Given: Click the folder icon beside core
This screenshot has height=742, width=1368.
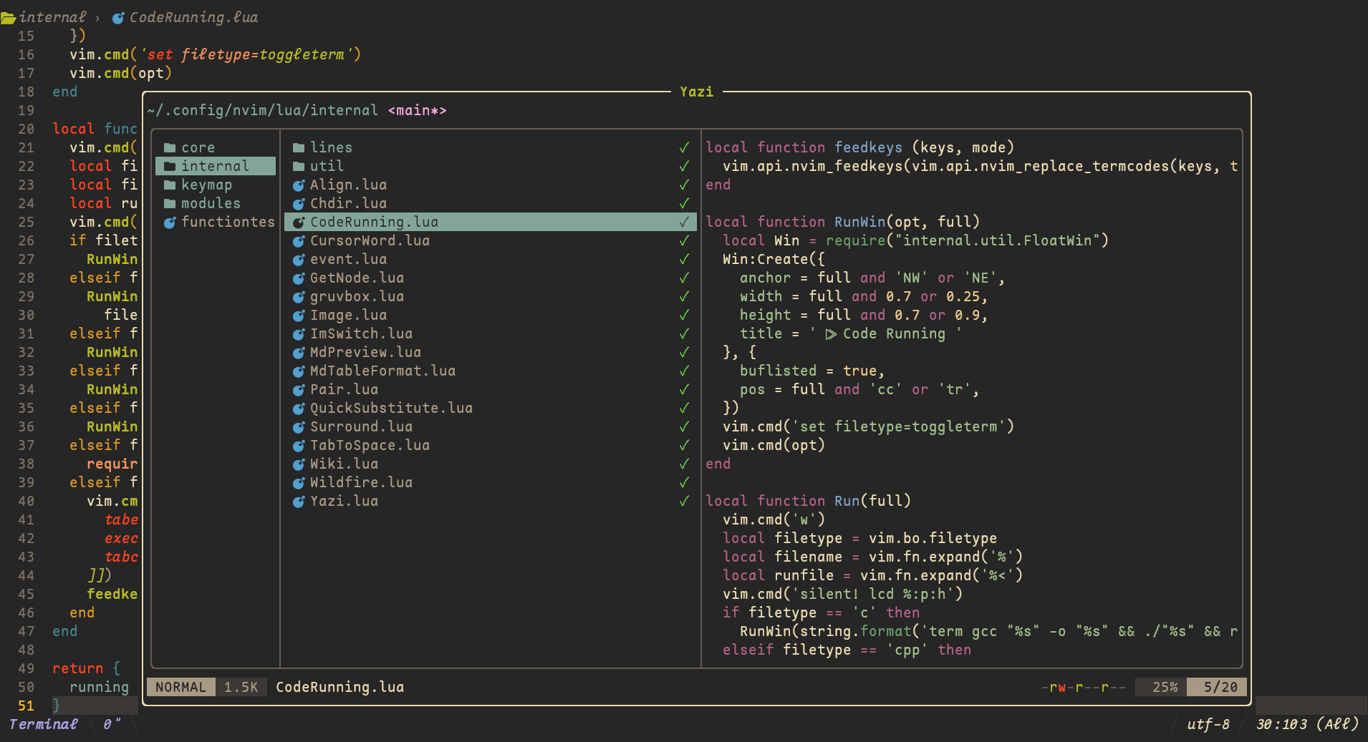Looking at the screenshot, I should (x=170, y=148).
